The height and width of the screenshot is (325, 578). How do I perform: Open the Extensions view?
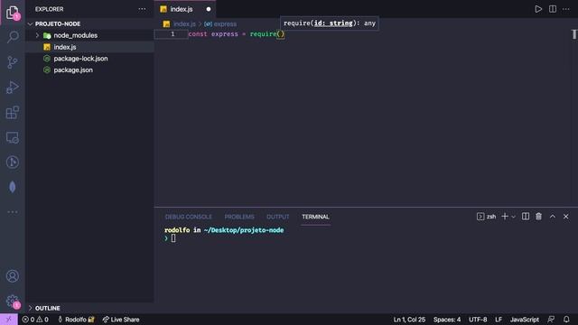click(13, 112)
